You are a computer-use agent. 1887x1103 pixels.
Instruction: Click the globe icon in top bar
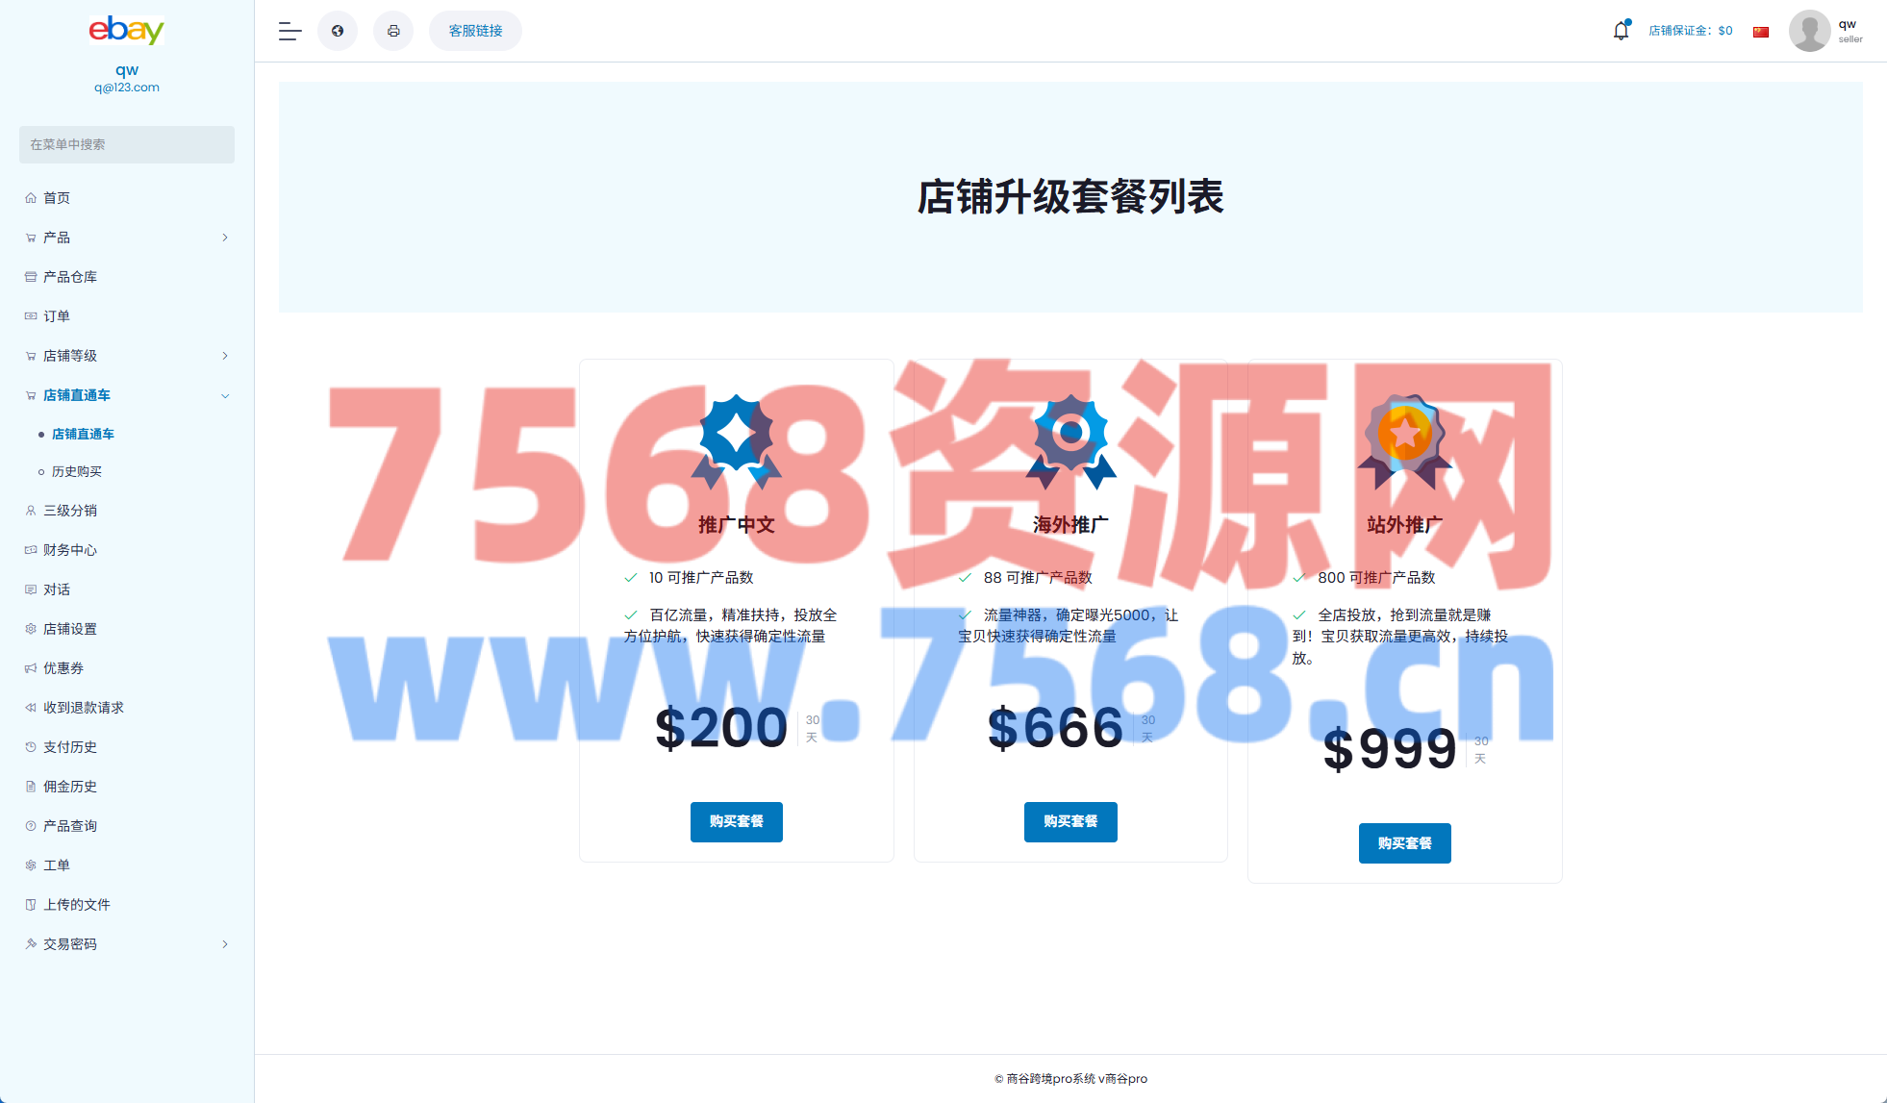point(338,31)
